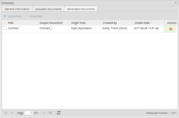Switch to the General Information tab
The width and height of the screenshot is (179, 118).
[17, 9]
